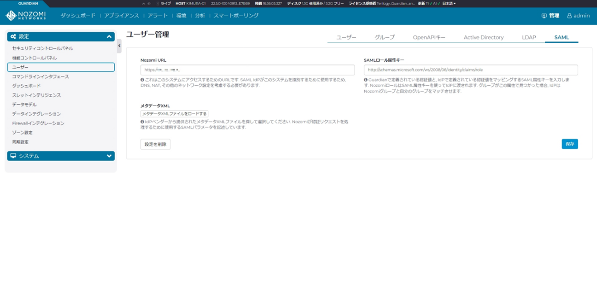Click the 設定を削除 button
The image size is (597, 291).
[155, 144]
